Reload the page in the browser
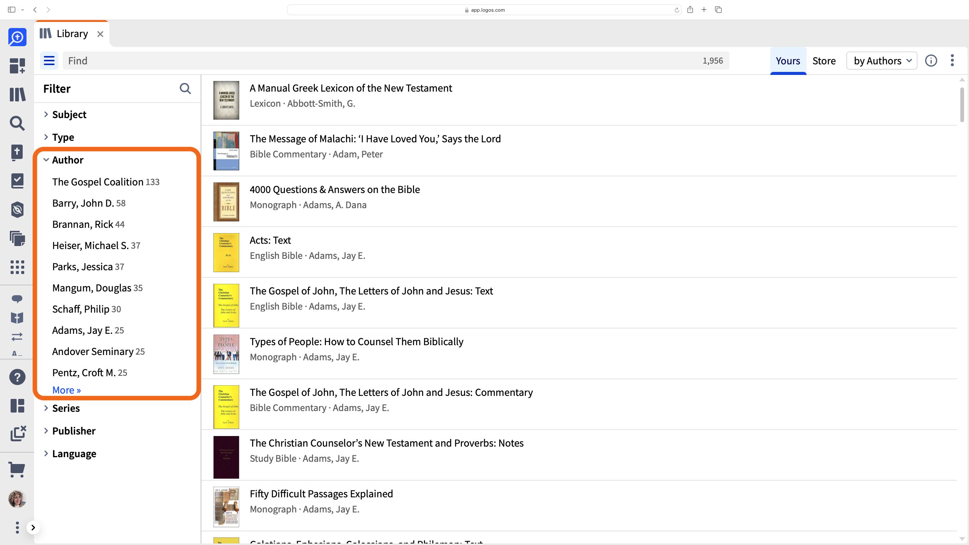This screenshot has width=969, height=545. (676, 10)
